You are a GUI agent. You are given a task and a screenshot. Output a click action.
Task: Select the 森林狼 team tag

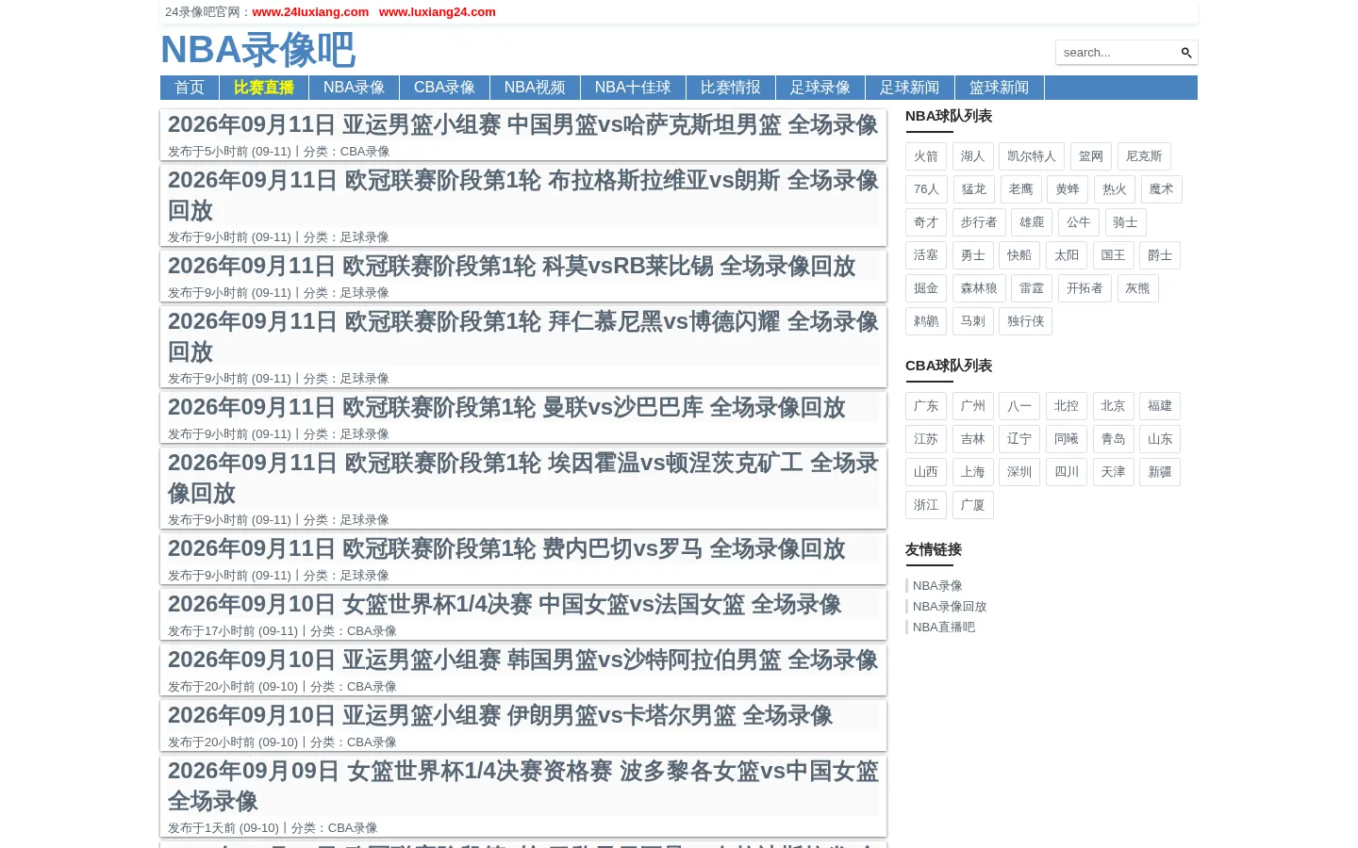pyautogui.click(x=979, y=288)
